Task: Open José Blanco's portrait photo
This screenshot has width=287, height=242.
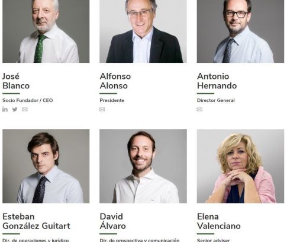Action: [46, 31]
